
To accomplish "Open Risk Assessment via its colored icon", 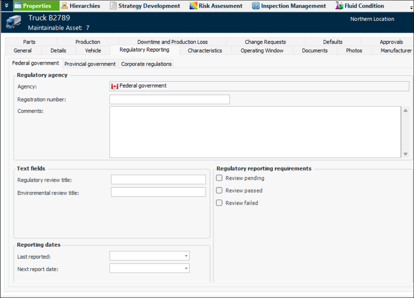I will (x=193, y=6).
